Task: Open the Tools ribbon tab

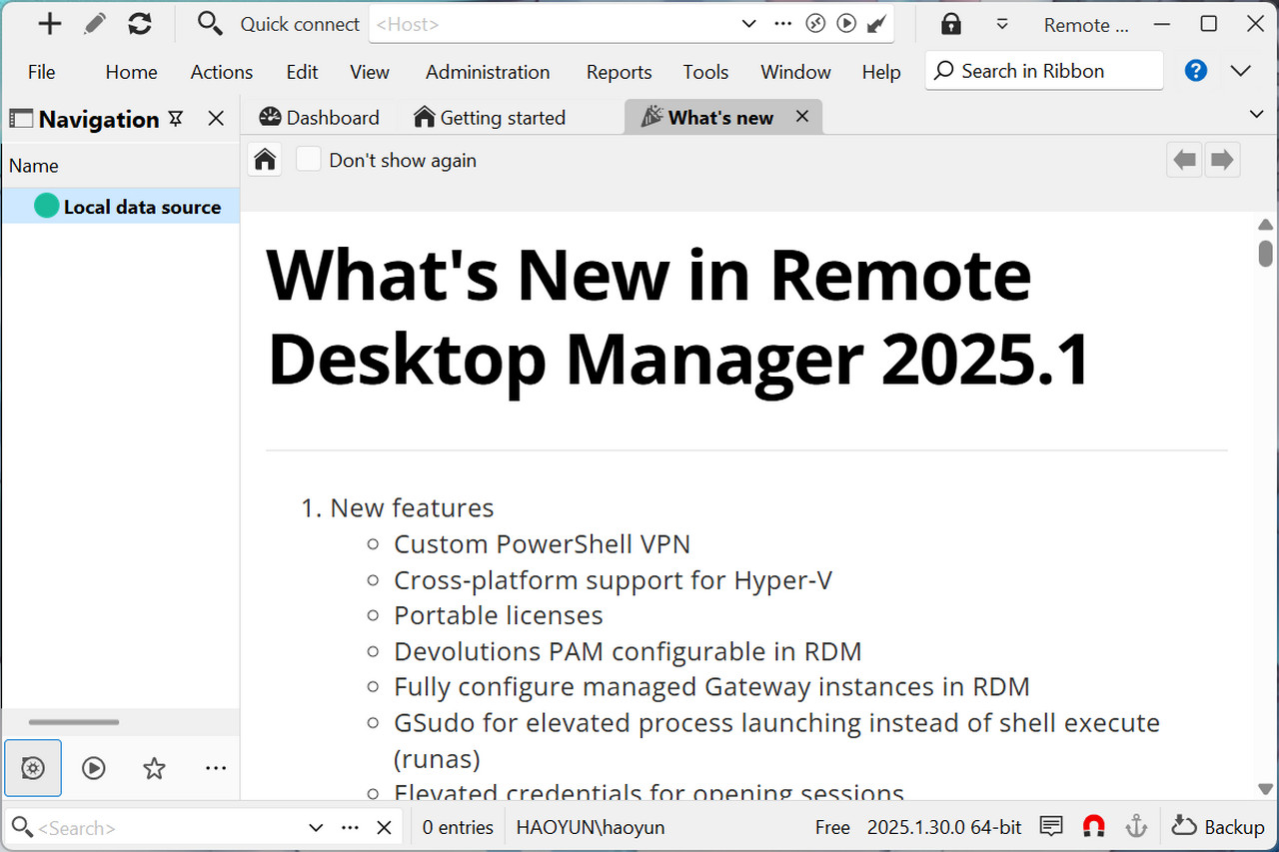Action: point(705,72)
